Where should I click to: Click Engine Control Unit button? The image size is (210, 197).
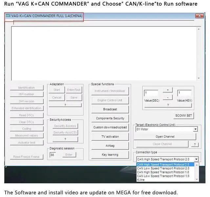point(110,100)
